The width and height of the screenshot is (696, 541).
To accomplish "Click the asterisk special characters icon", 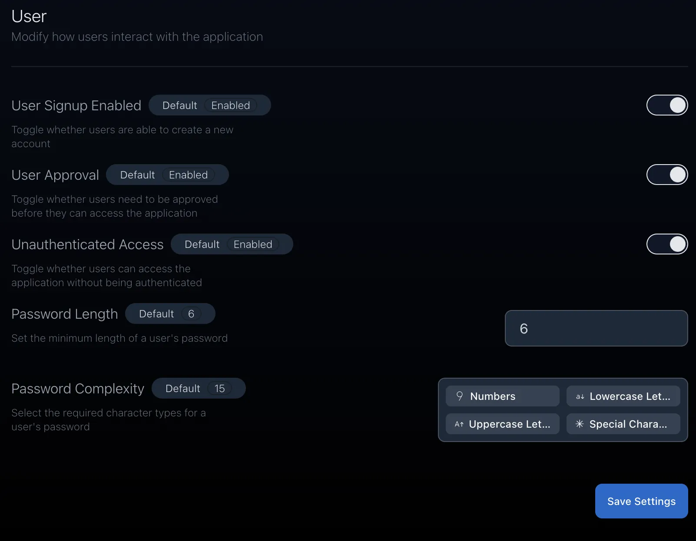I will (580, 424).
